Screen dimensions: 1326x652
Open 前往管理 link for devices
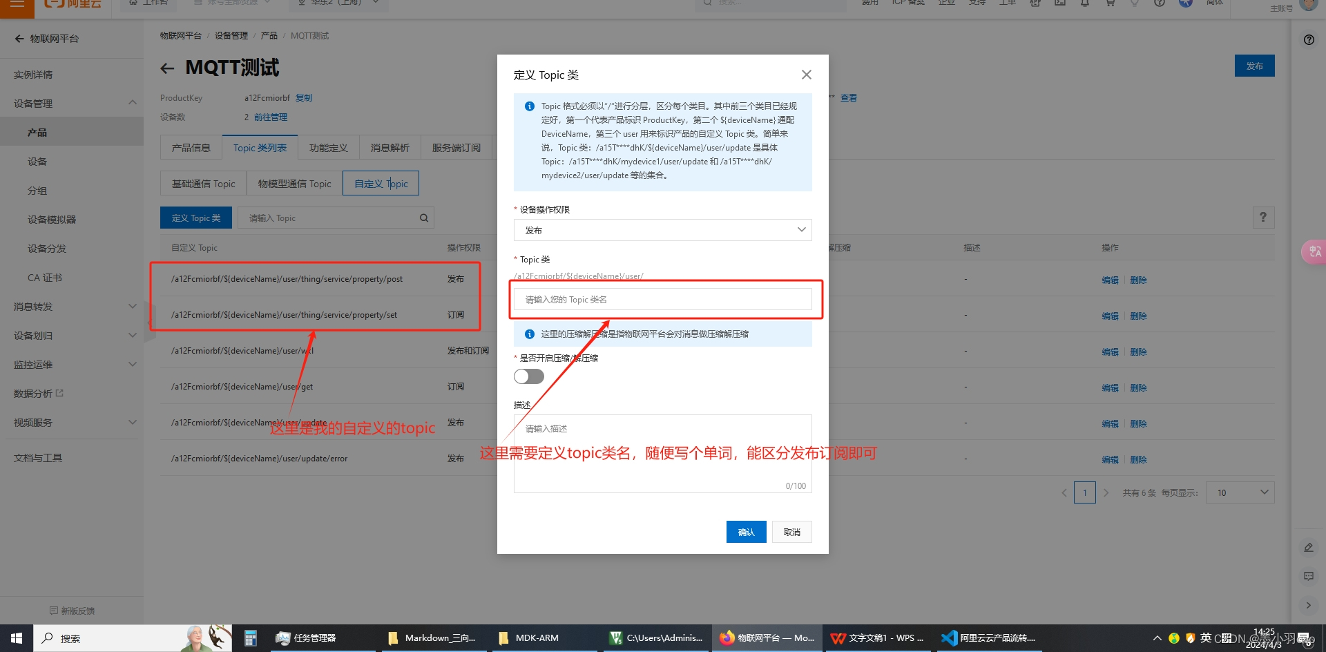click(x=271, y=117)
